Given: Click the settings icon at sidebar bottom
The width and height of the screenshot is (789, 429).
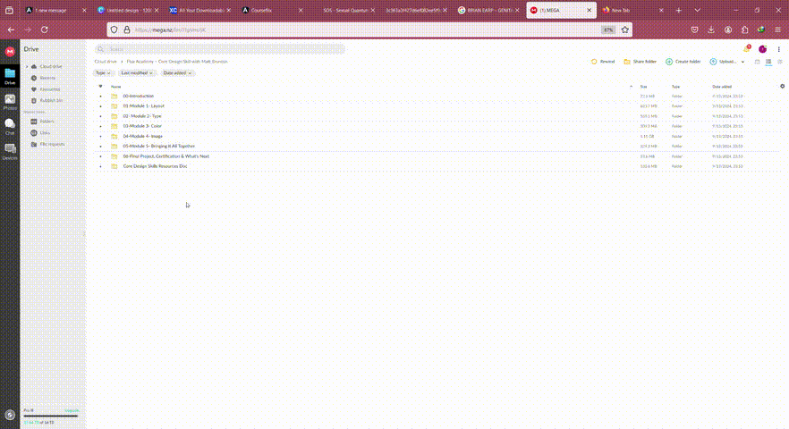Looking at the screenshot, I should click(x=10, y=415).
